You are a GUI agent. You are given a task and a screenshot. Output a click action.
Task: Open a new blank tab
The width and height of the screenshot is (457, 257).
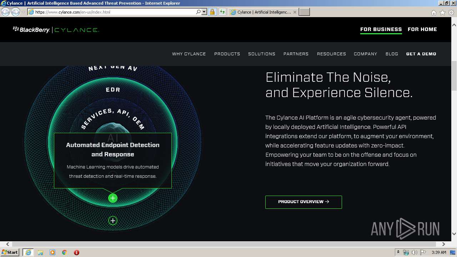pyautogui.click(x=304, y=12)
